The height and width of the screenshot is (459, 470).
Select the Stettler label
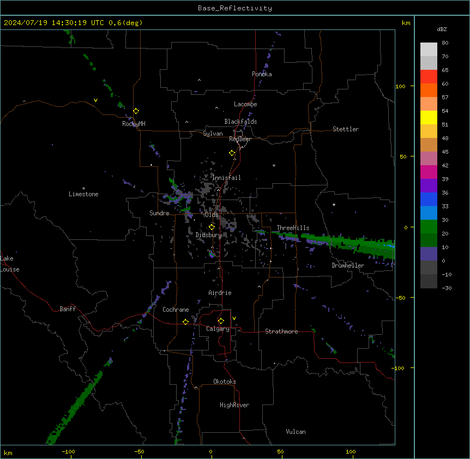[346, 129]
